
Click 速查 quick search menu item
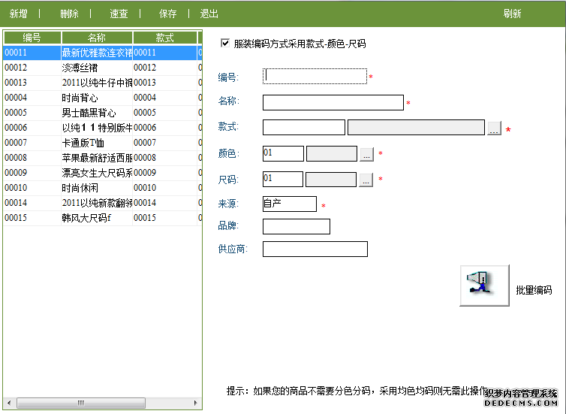click(119, 14)
